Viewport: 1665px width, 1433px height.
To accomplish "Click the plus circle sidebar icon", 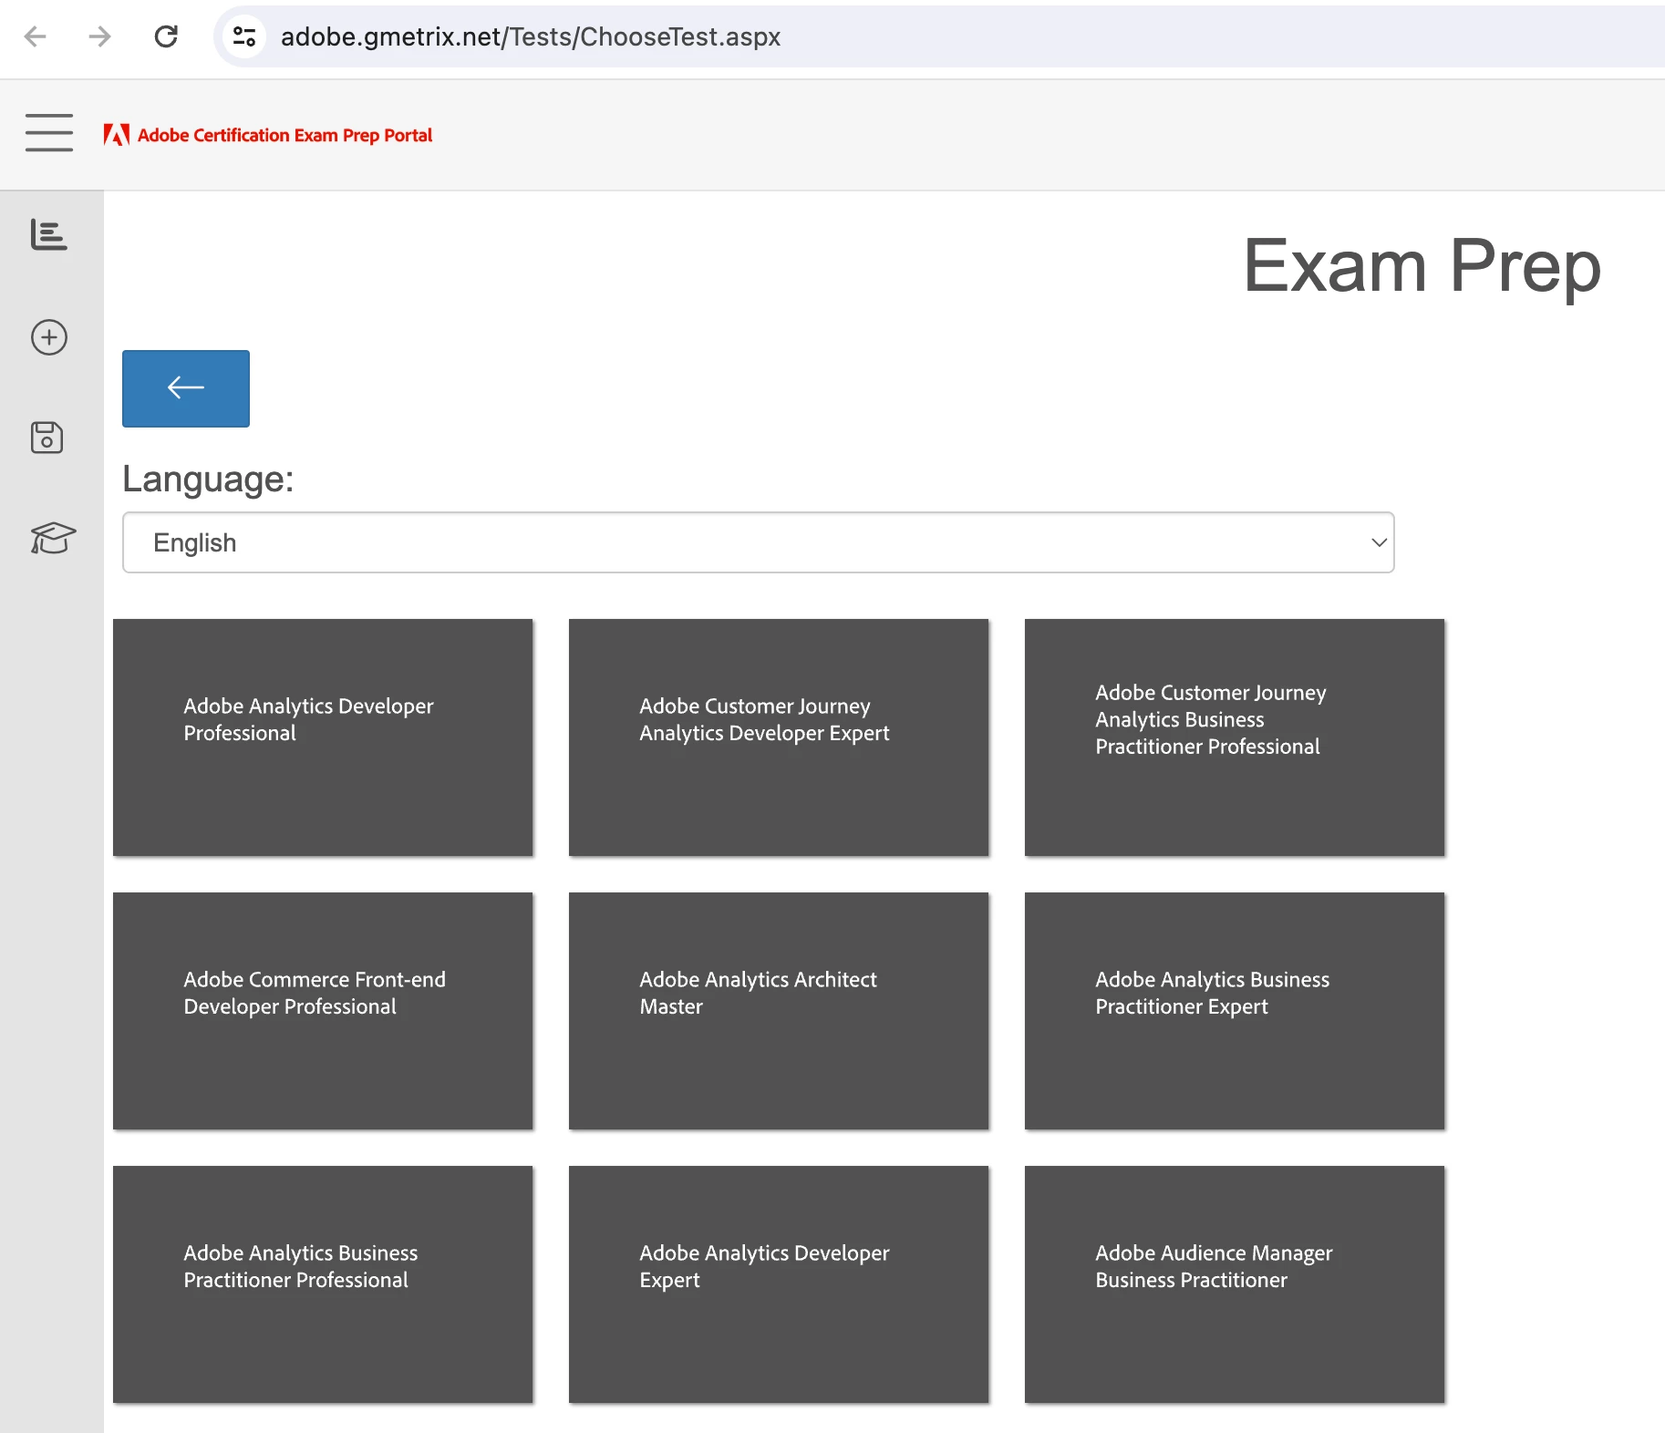I will (49, 337).
